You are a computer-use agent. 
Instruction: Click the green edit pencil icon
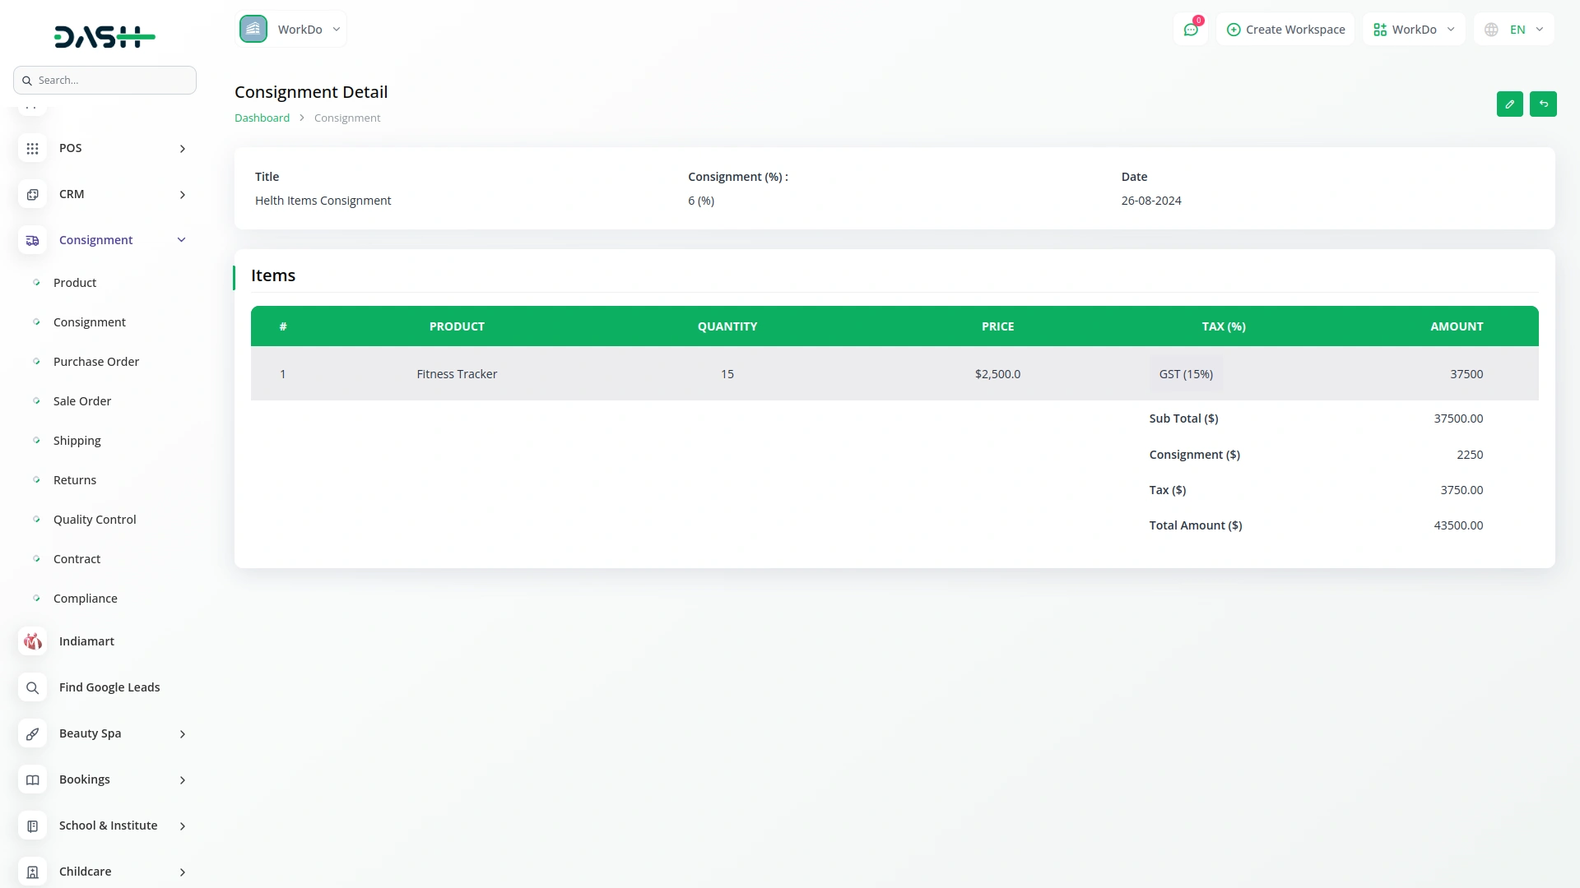tap(1509, 104)
